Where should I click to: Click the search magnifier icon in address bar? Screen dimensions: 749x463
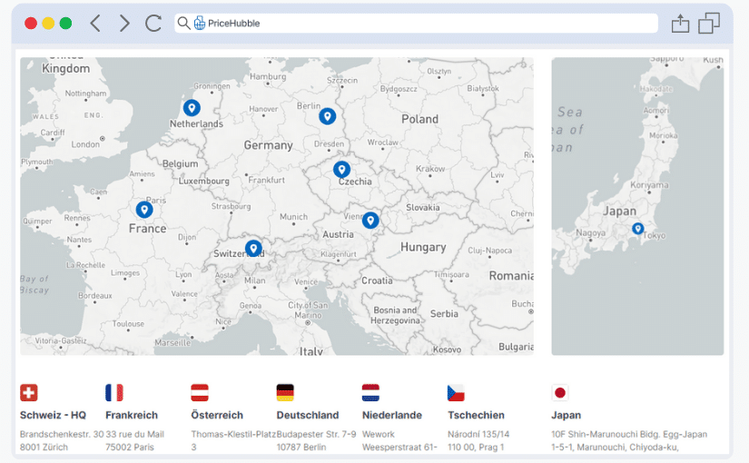(x=183, y=23)
